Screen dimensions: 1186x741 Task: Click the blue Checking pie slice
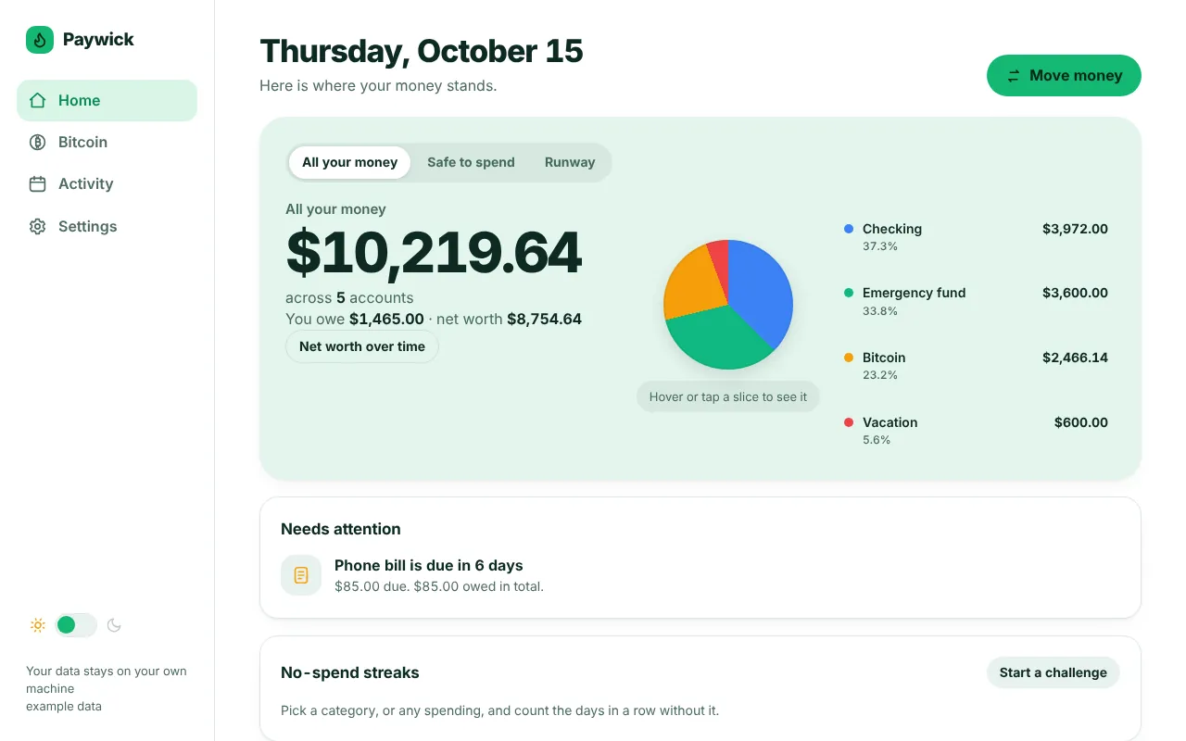(x=763, y=292)
